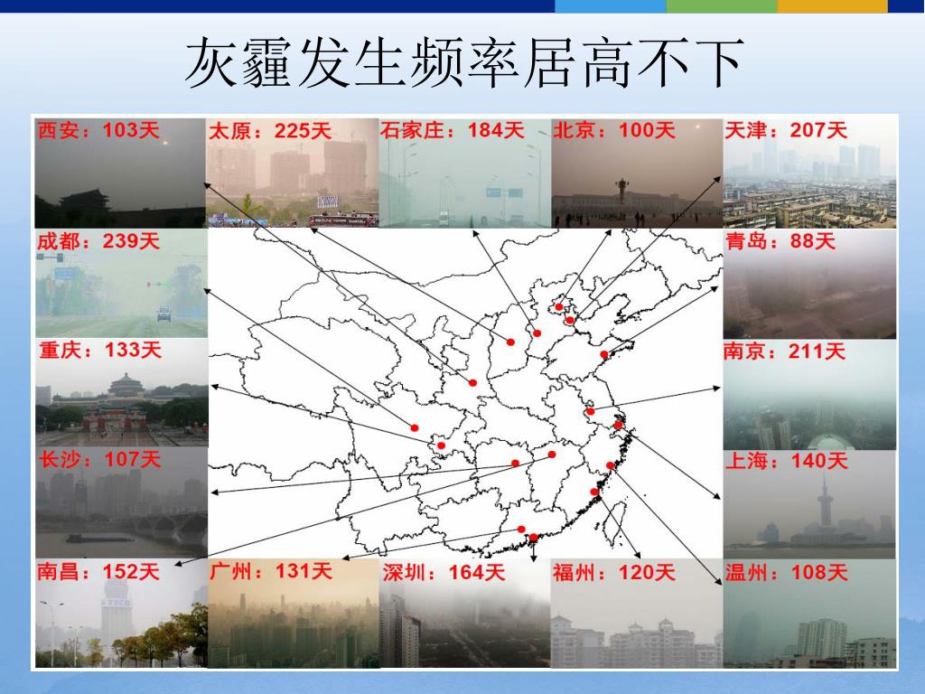Click the Chongqing great hall photo

tap(122, 392)
